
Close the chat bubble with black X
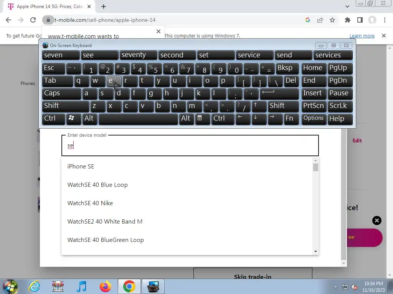click(376, 220)
